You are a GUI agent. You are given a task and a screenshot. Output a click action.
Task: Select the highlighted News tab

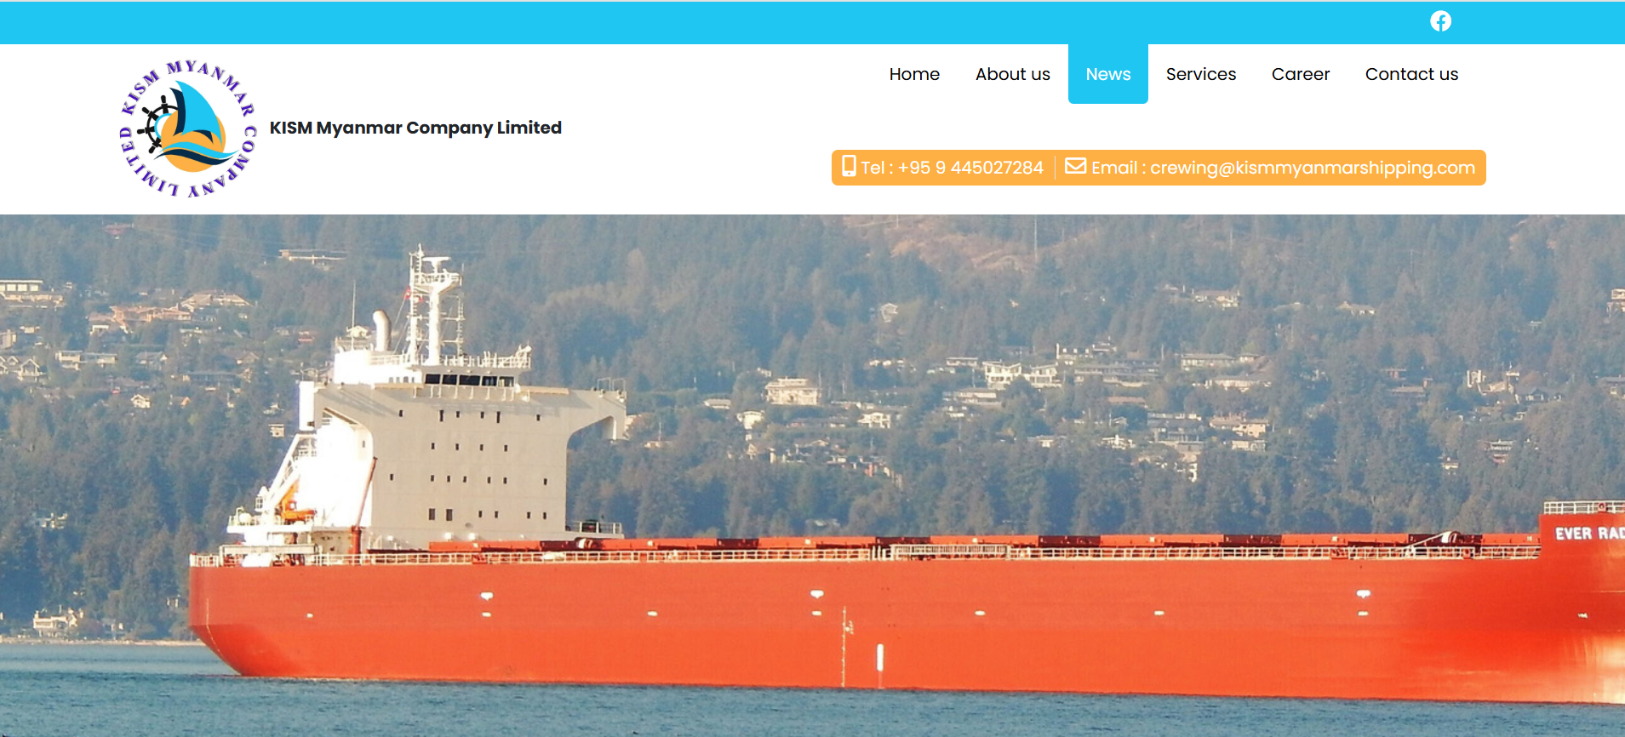(x=1108, y=74)
